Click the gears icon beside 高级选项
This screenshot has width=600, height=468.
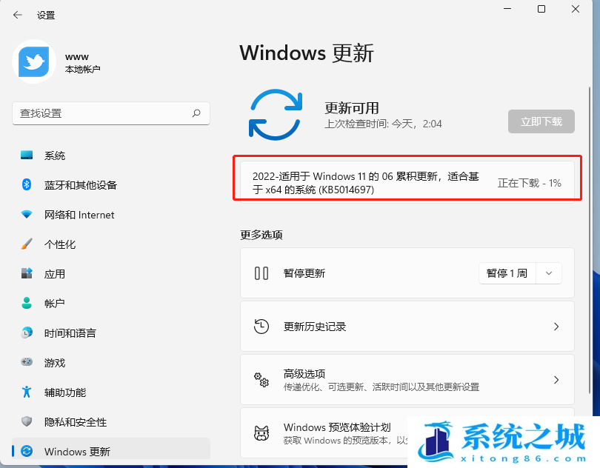261,380
